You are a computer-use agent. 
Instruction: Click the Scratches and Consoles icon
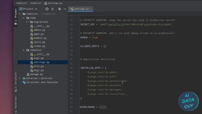(24, 82)
